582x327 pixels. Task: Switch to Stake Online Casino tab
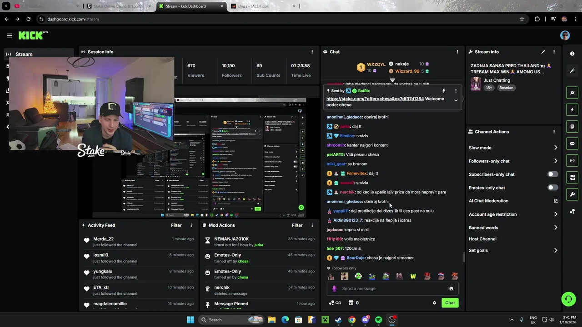pos(118,6)
